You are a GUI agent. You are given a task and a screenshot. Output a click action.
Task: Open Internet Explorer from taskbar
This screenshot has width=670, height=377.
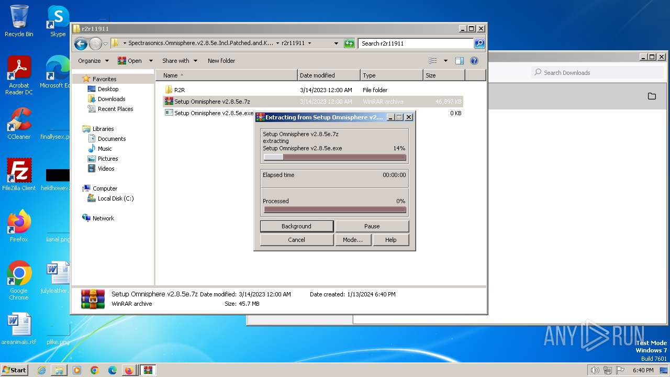[x=41, y=370]
